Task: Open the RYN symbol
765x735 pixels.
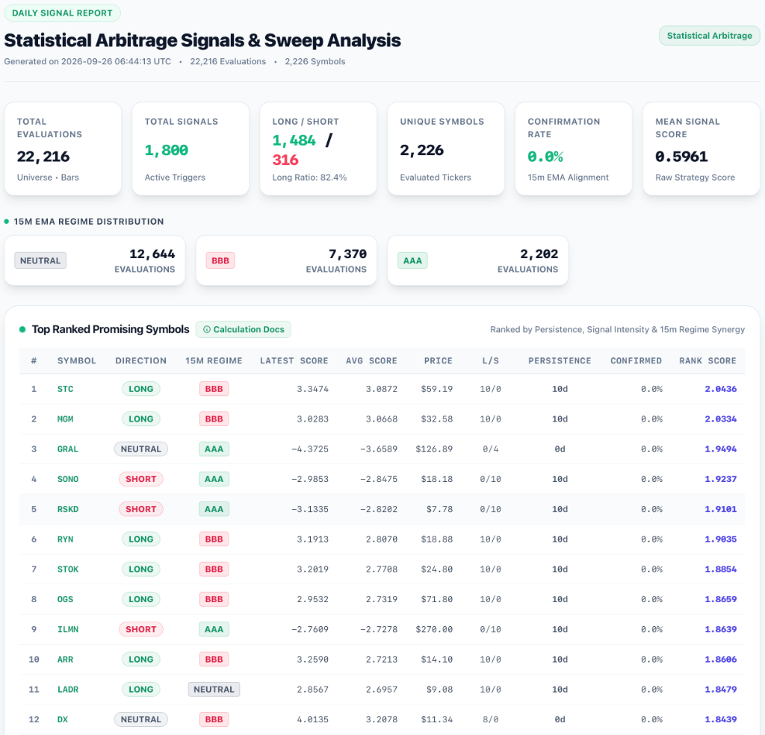Action: click(x=66, y=539)
